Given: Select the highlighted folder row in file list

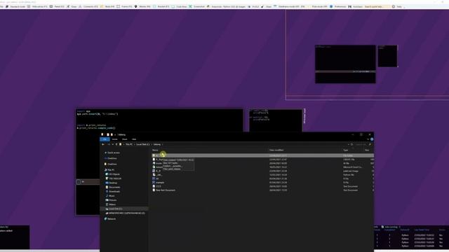Looking at the screenshot, I should point(262,155).
